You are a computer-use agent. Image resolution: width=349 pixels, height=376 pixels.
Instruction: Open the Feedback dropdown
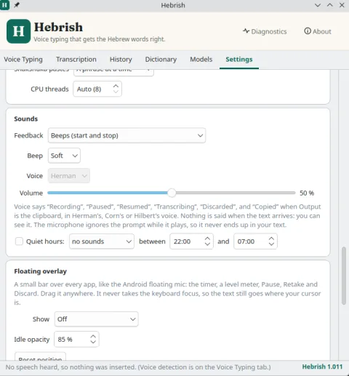127,135
